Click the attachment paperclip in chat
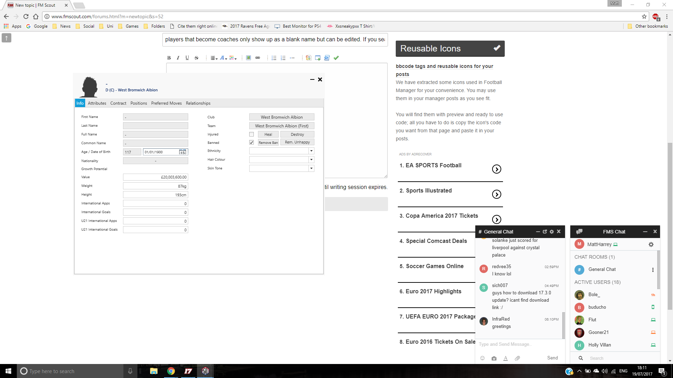The width and height of the screenshot is (673, 378). pos(517,358)
